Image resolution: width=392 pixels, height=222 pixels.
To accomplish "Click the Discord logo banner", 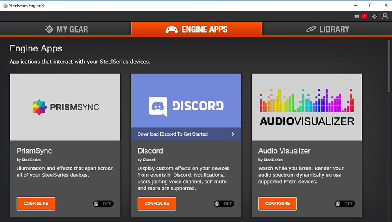I will tap(186, 101).
